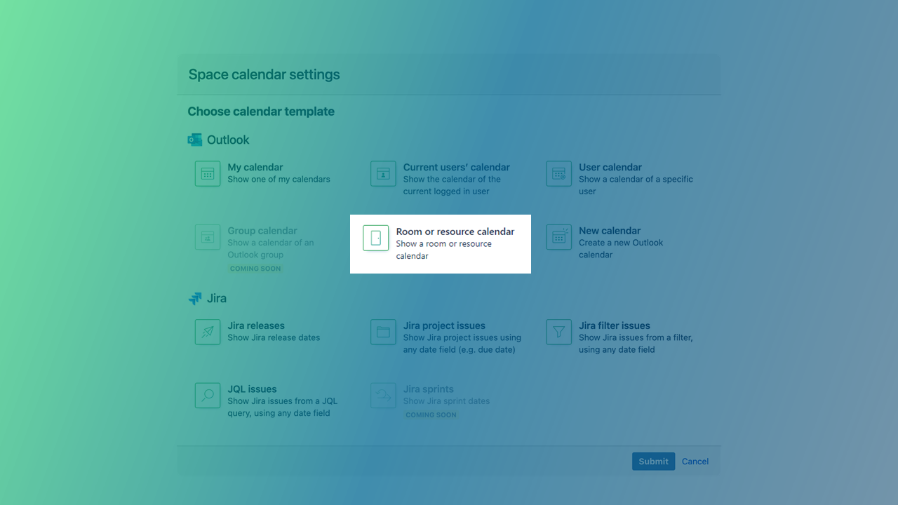The width and height of the screenshot is (898, 505).
Task: Select the "Jira filter issues" template title
Action: (614, 325)
